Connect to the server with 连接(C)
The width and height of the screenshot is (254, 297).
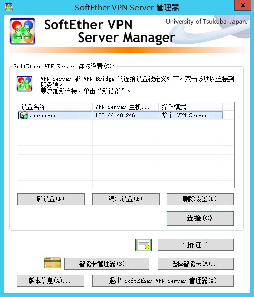click(200, 218)
